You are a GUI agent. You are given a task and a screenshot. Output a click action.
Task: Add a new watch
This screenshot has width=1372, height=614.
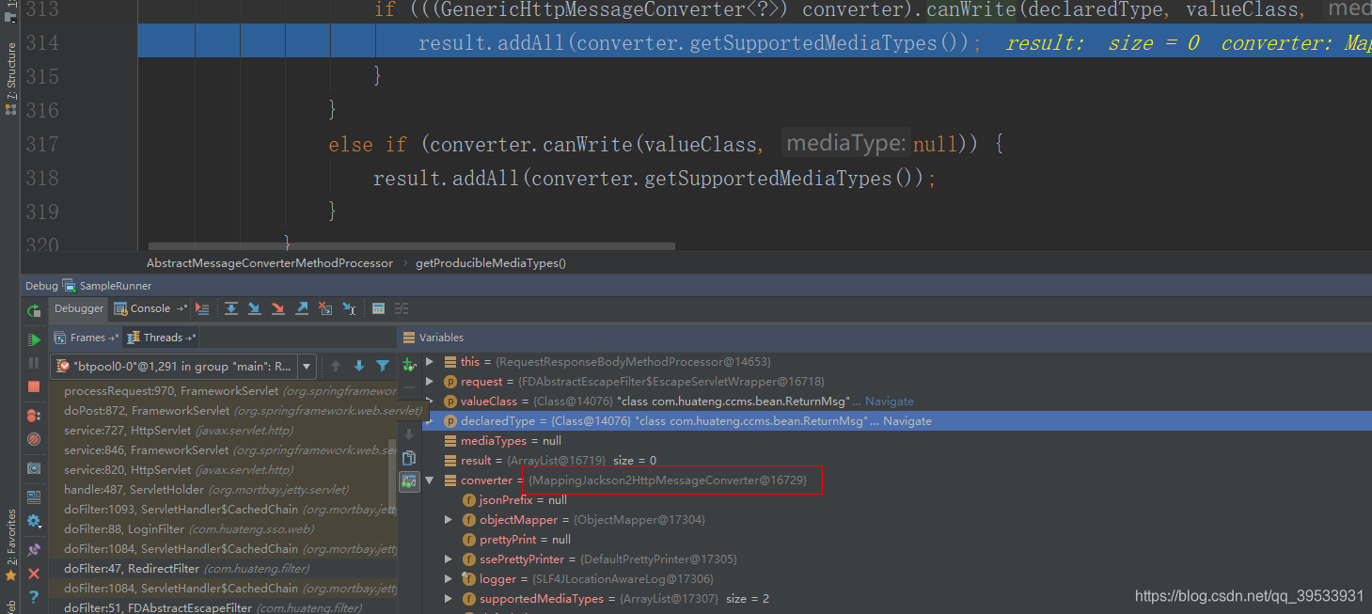pyautogui.click(x=409, y=364)
